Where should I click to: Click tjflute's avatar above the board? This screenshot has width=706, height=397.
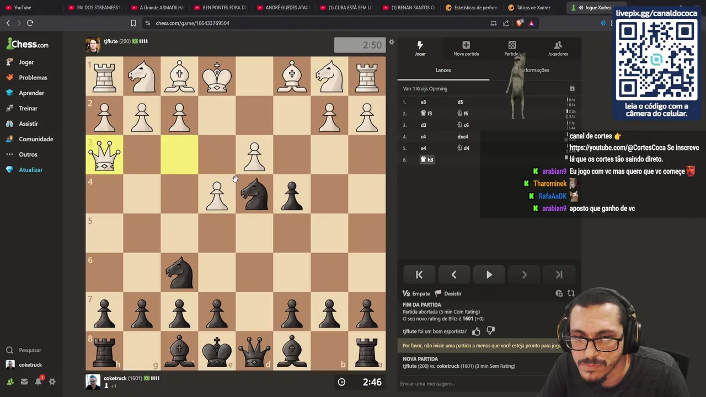93,45
